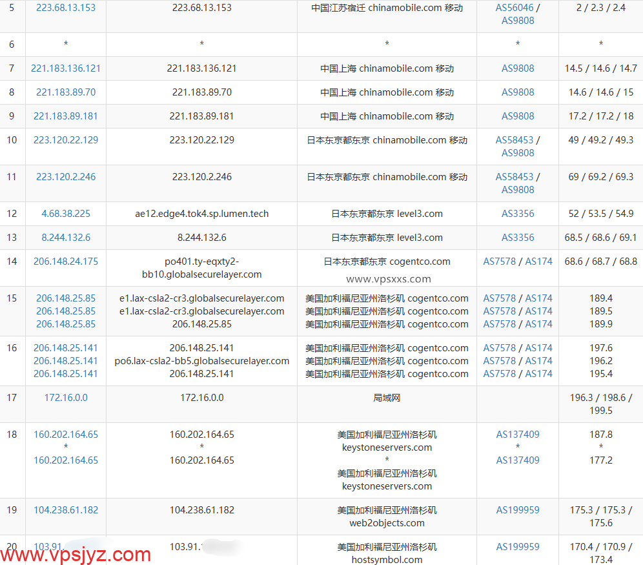Screen dimensions: 643x565
Task: Open the 221.183.136.121 IP link in hop 7
Action: (66, 68)
